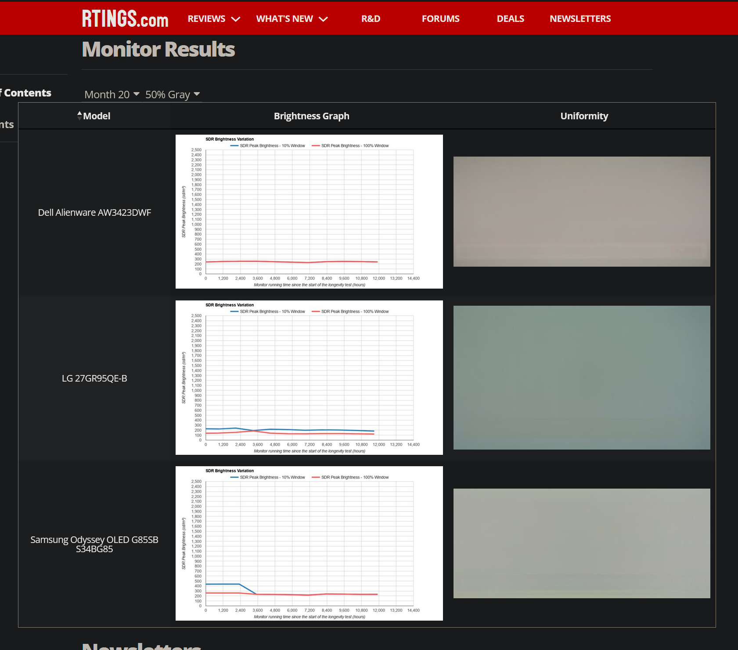View the LG 27GR95QE-B brightness graph
The width and height of the screenshot is (738, 650).
point(309,377)
